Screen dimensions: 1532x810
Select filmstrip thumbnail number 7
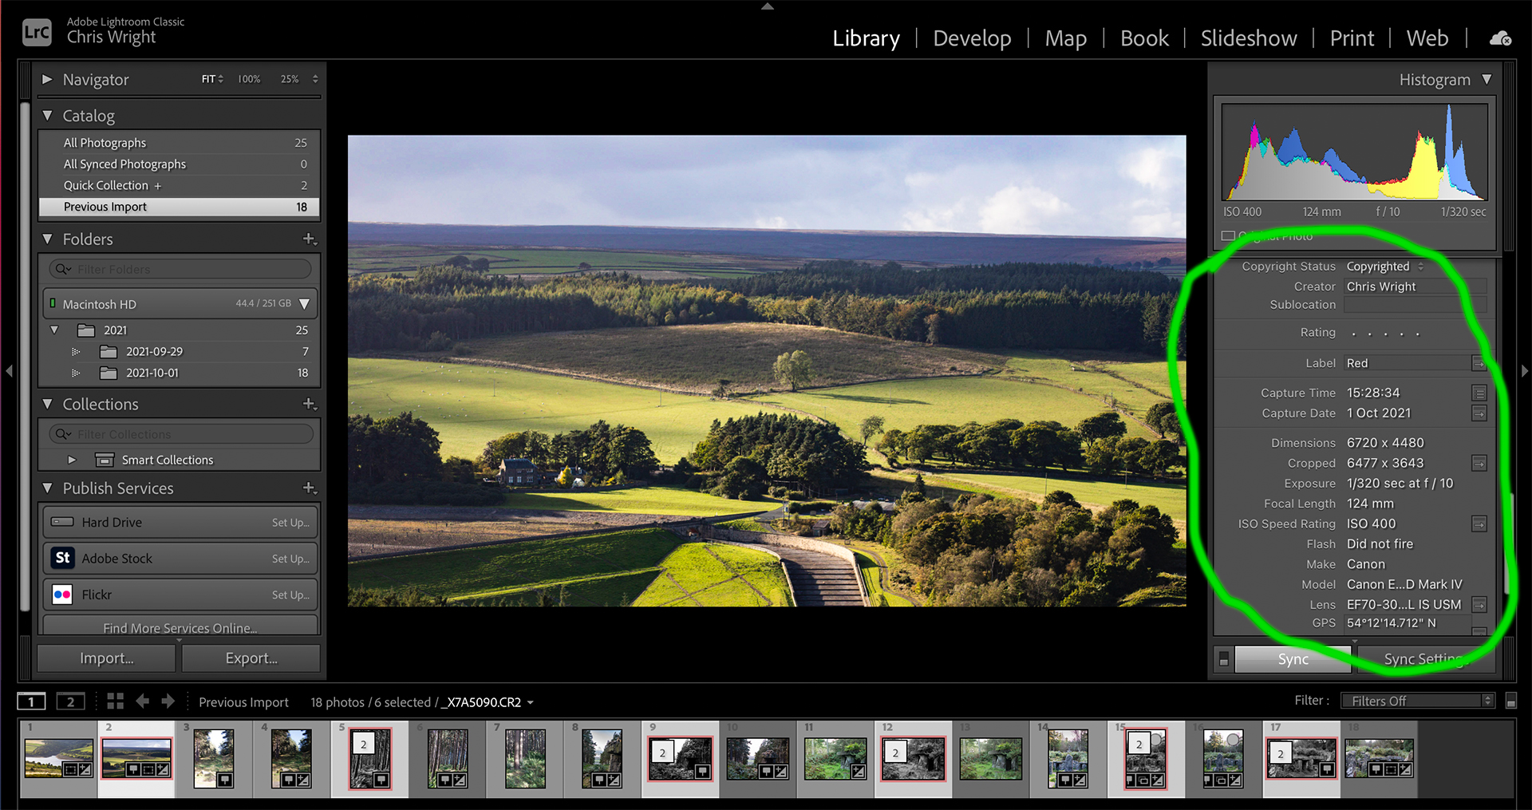coord(525,759)
